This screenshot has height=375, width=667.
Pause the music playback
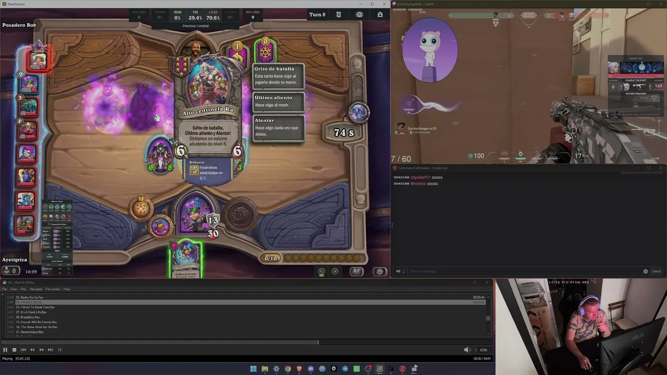click(x=5, y=350)
